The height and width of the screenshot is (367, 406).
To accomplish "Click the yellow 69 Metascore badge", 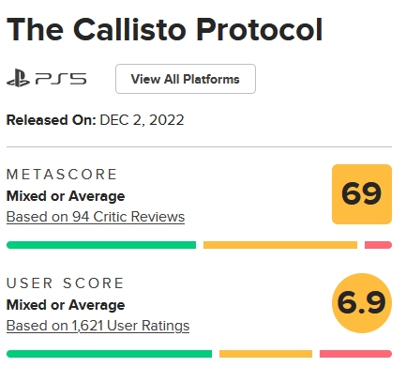I will point(362,194).
